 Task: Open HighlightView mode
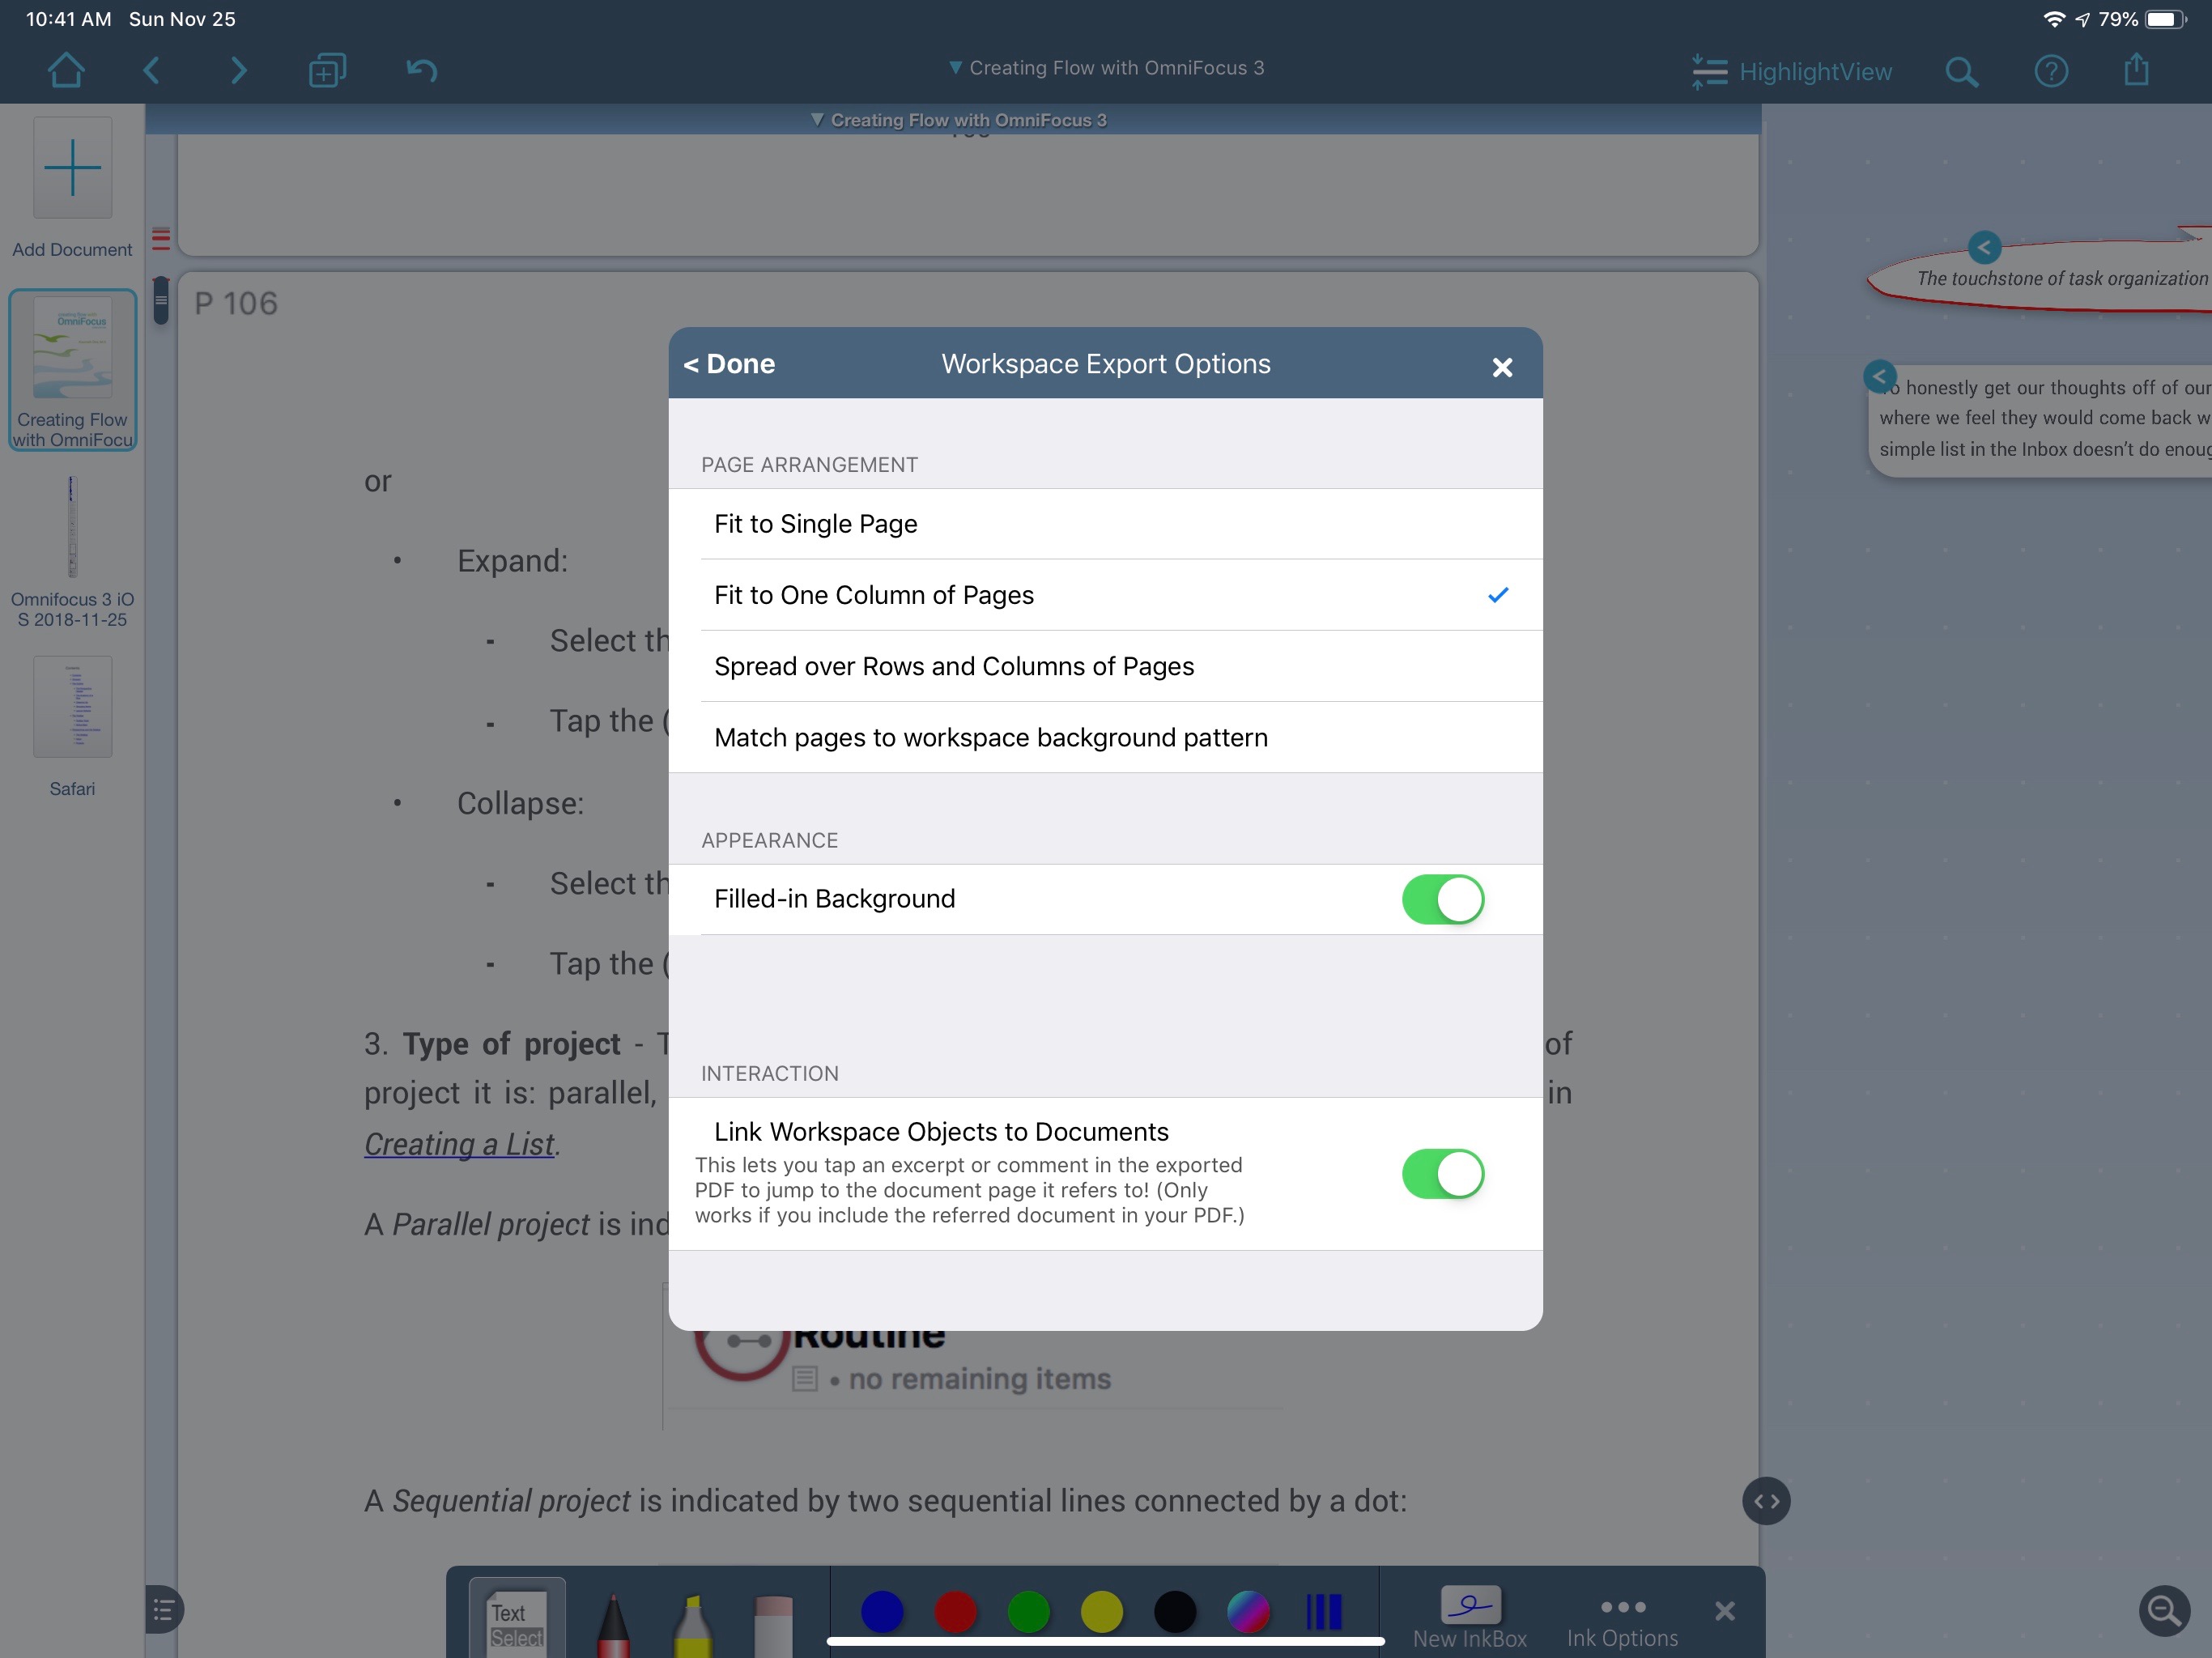coord(1791,72)
